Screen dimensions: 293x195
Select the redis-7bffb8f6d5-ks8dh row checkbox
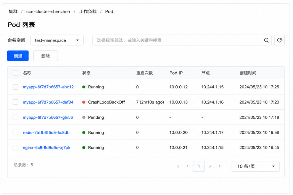15,133
